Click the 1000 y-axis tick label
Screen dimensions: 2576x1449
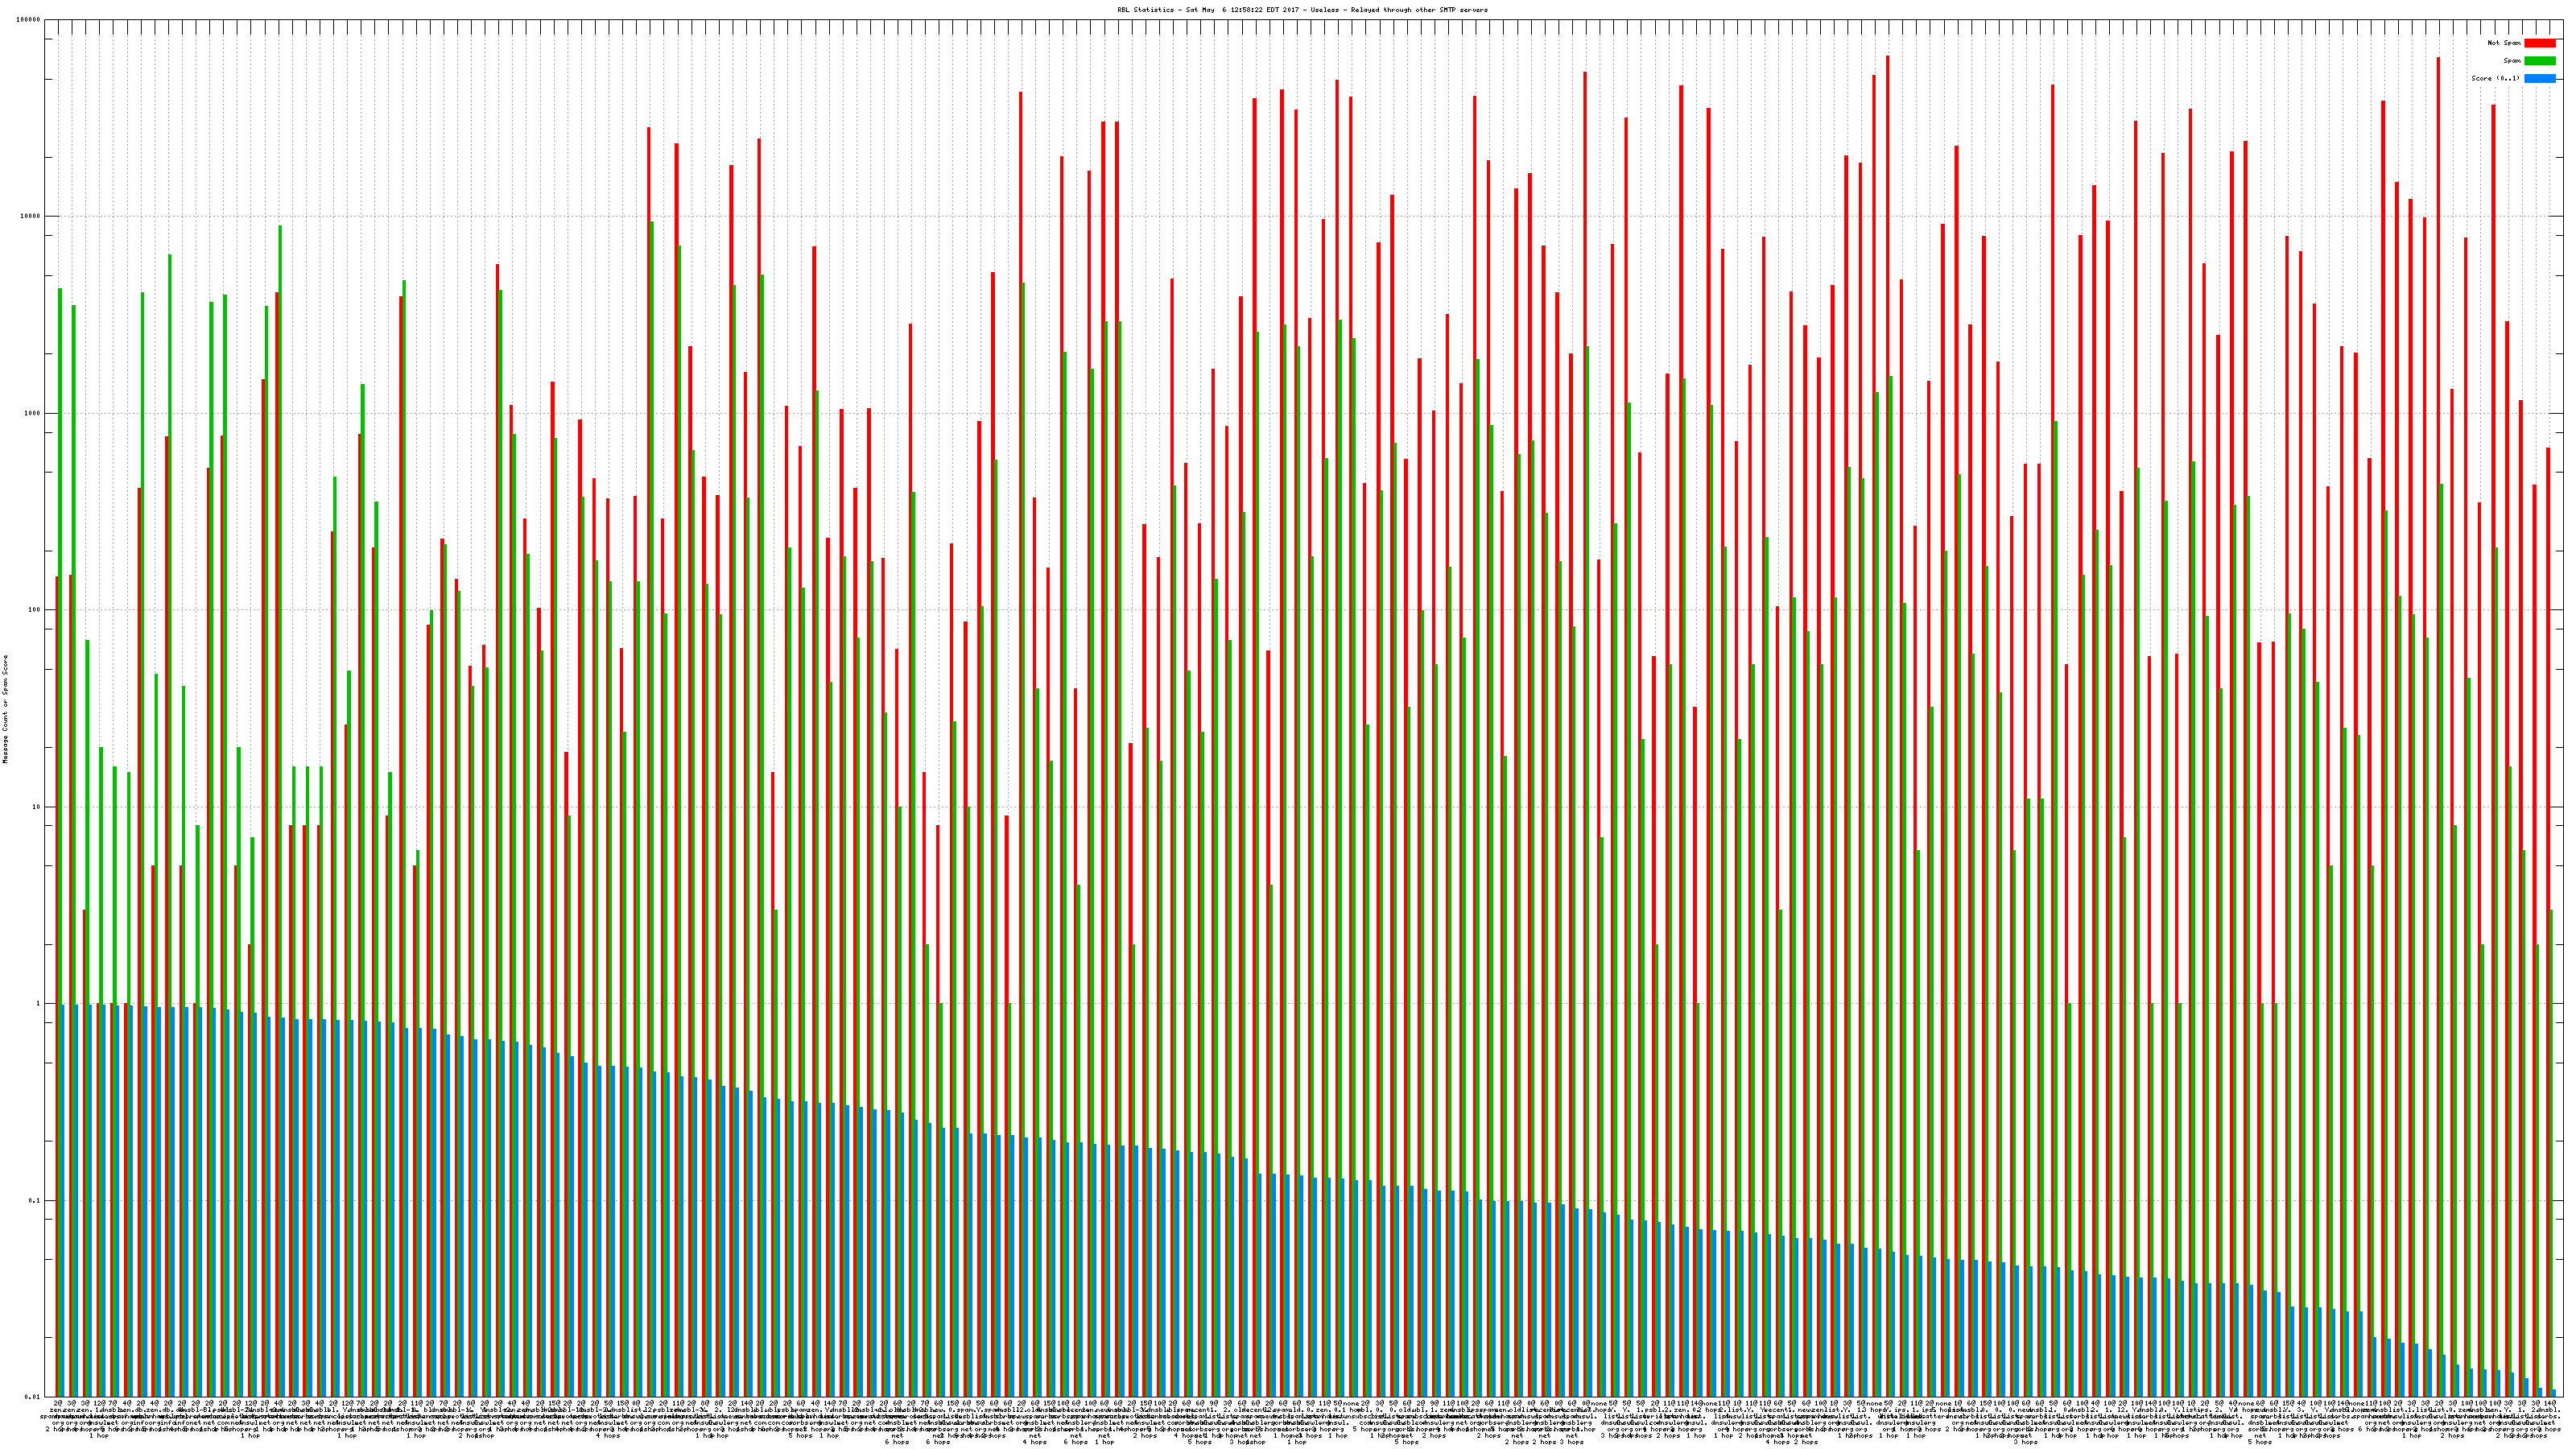coord(32,414)
